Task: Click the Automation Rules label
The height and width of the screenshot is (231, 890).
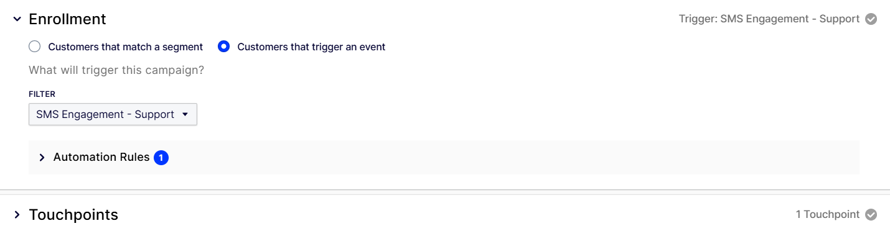Action: tap(101, 157)
